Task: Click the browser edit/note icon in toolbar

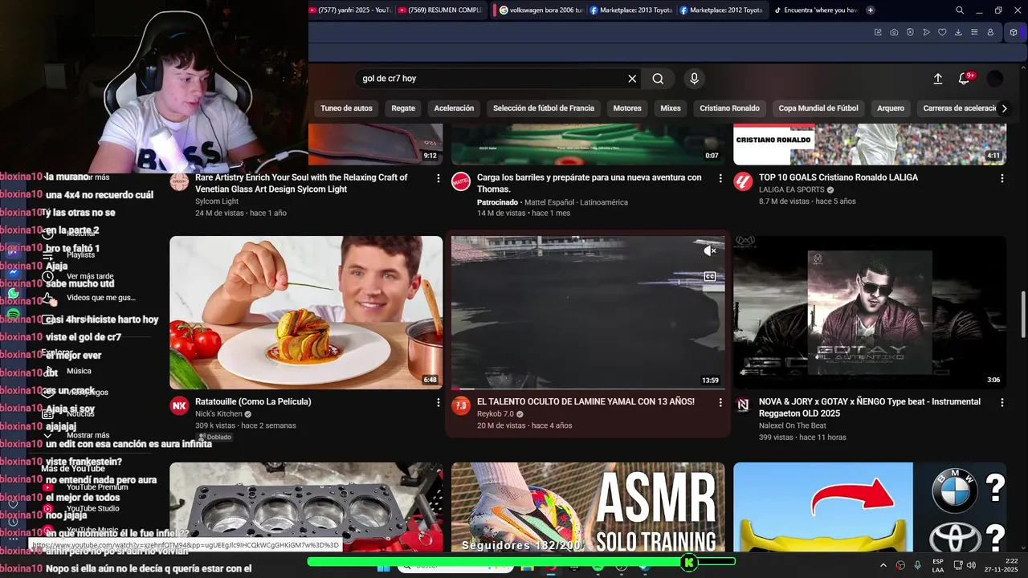Action: pos(878,32)
